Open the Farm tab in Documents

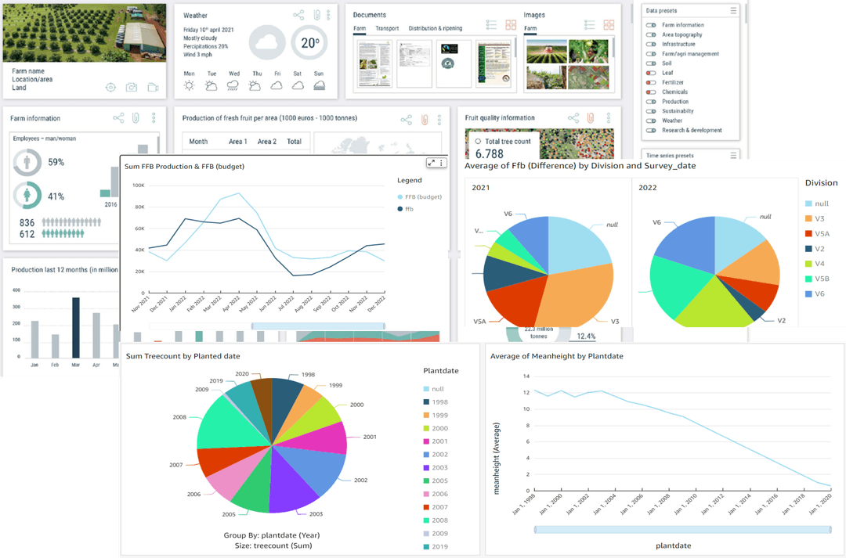[x=360, y=29]
